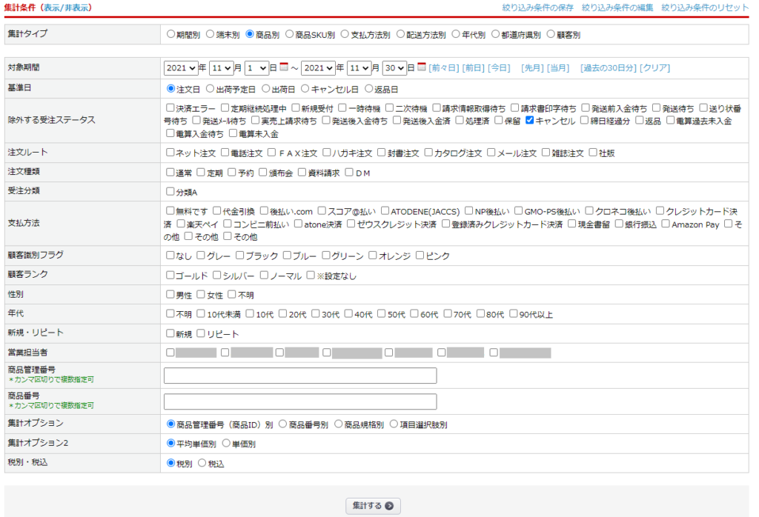Image resolution: width=759 pixels, height=517 pixels.
Task: Set period with 過去の30日分 link
Action: (608, 67)
